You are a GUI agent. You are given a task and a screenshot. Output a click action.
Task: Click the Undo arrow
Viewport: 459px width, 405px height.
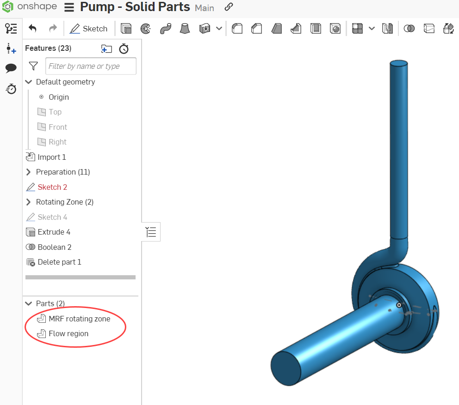point(32,29)
